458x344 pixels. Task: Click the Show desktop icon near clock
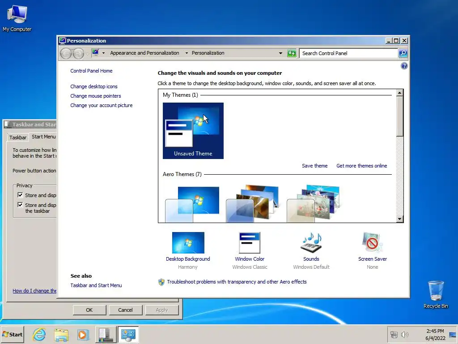click(x=453, y=335)
